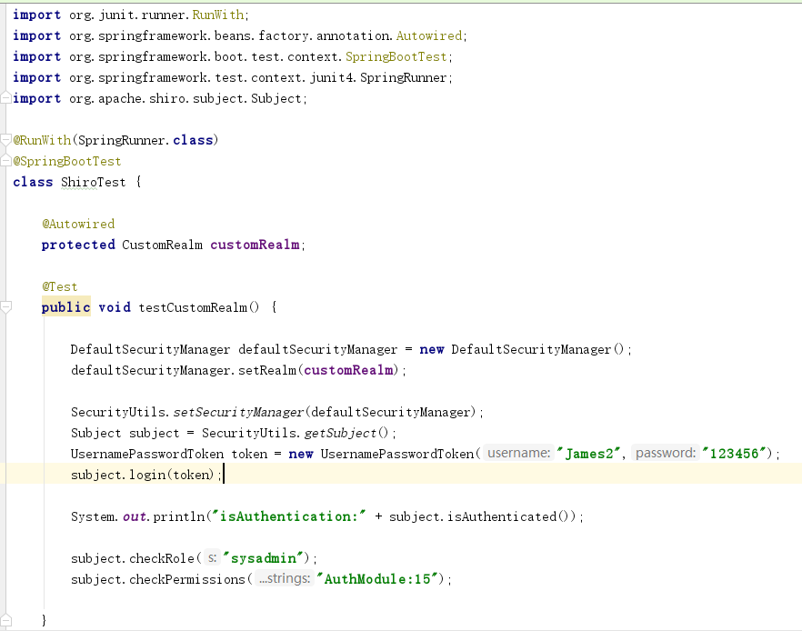Click the new keyword before DefaultSecurityManager()

pos(432,349)
